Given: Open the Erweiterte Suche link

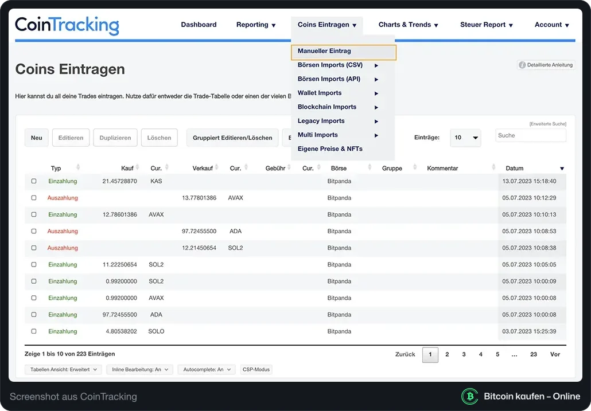Looking at the screenshot, I should click(x=547, y=124).
